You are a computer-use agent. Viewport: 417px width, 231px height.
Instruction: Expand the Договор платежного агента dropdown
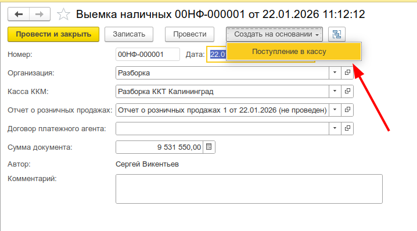335,128
